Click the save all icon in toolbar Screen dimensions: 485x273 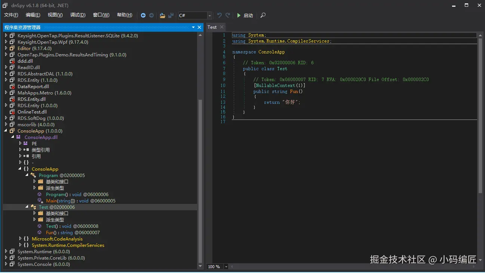click(171, 15)
